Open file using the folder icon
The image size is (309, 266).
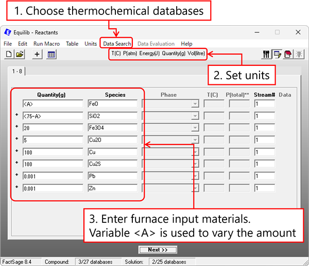pos(20,54)
